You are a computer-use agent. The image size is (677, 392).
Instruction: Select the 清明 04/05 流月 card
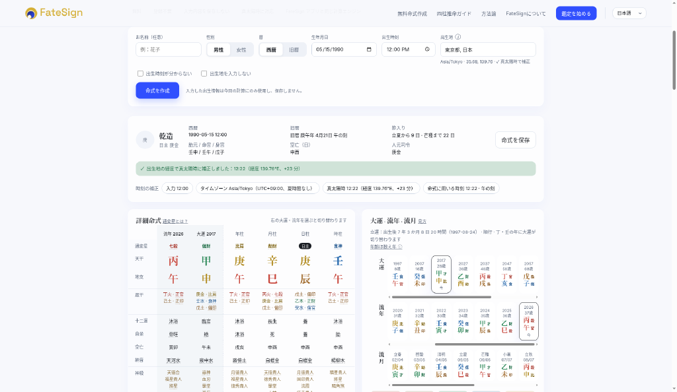tap(441, 366)
